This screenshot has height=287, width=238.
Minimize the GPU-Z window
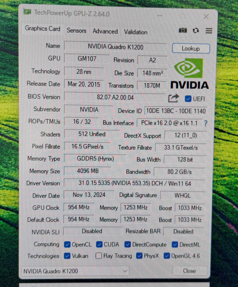tap(160, 16)
